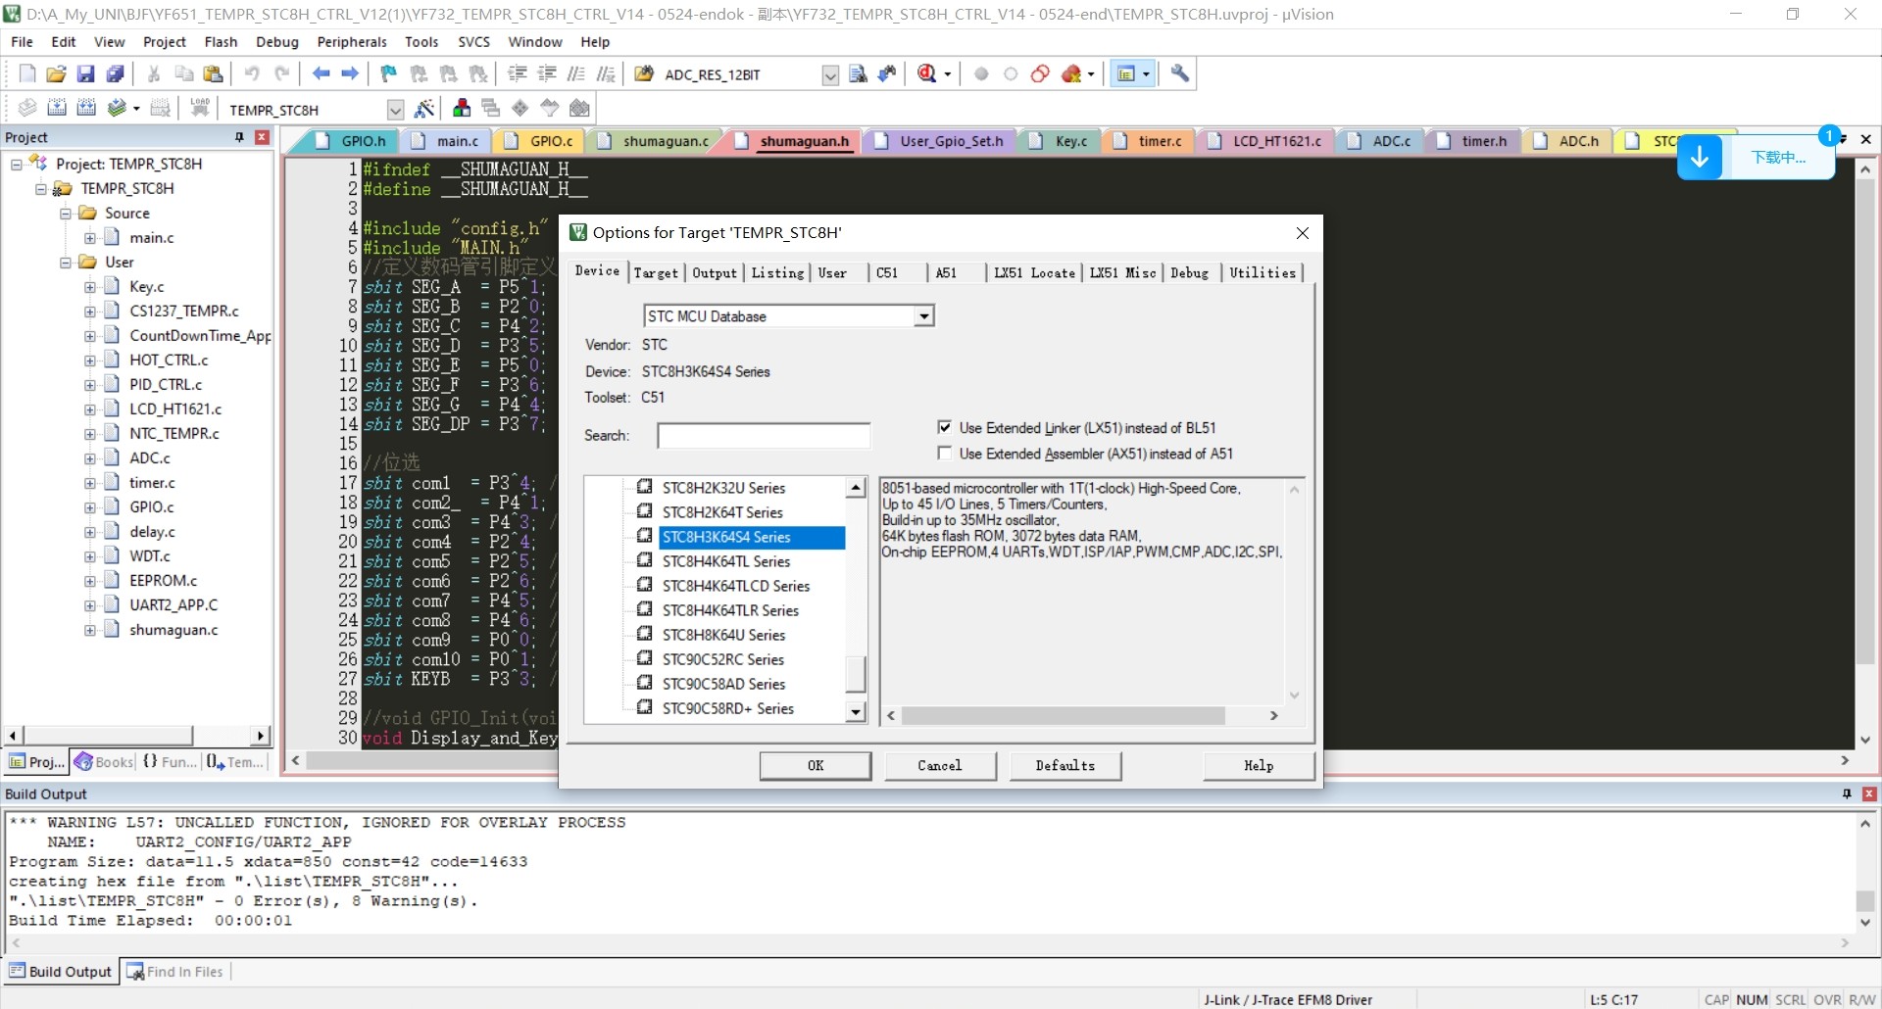Comment selection toolbar icon
This screenshot has height=1009, width=1882.
click(x=576, y=74)
